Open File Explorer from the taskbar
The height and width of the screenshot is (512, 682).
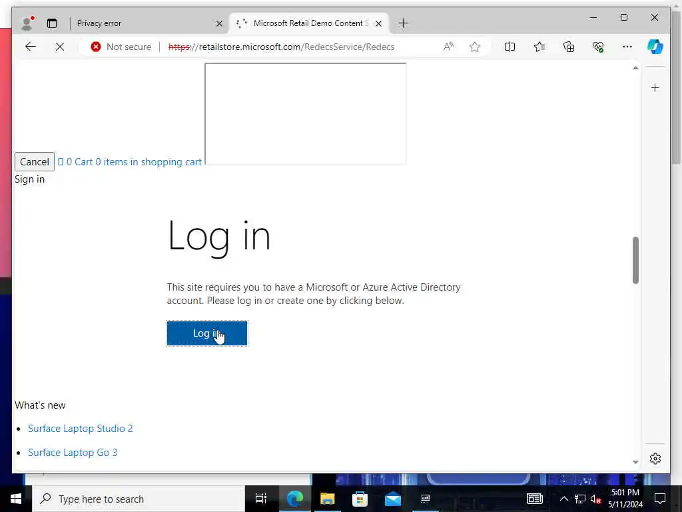(x=327, y=499)
